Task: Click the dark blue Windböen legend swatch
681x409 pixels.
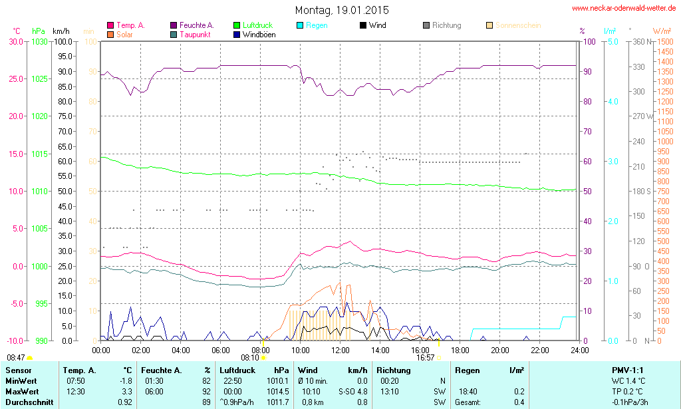Action: click(x=237, y=35)
